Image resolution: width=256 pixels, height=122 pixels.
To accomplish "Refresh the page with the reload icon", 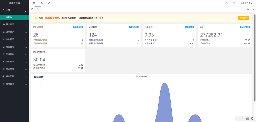I will coord(49,3).
